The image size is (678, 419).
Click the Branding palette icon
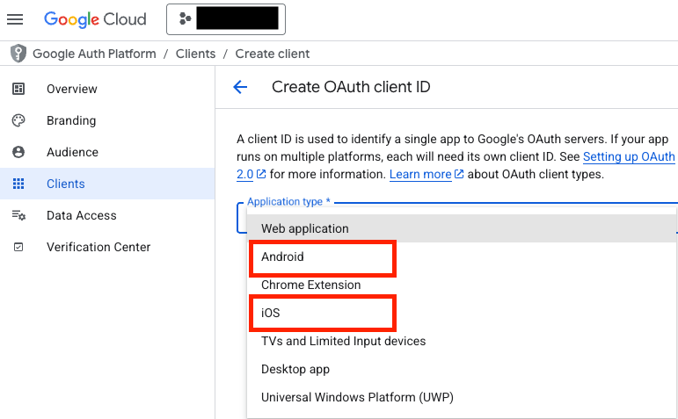pos(18,120)
